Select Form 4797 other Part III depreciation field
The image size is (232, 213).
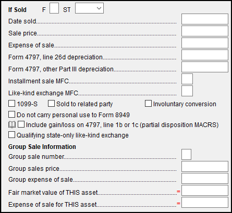coord(205,67)
